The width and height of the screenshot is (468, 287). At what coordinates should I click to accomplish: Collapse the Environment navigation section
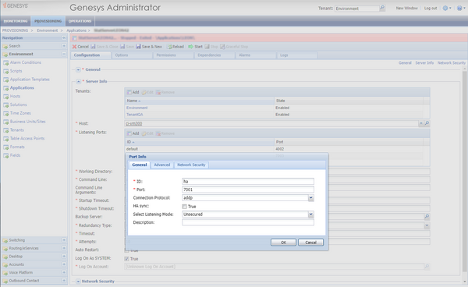(64, 54)
